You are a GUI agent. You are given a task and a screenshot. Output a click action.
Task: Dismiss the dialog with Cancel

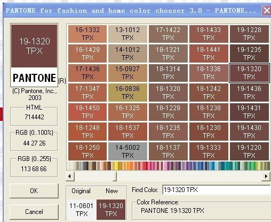coord(34,212)
